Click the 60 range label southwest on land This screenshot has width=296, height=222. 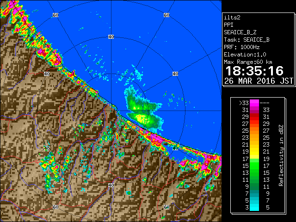click(x=55, y=207)
